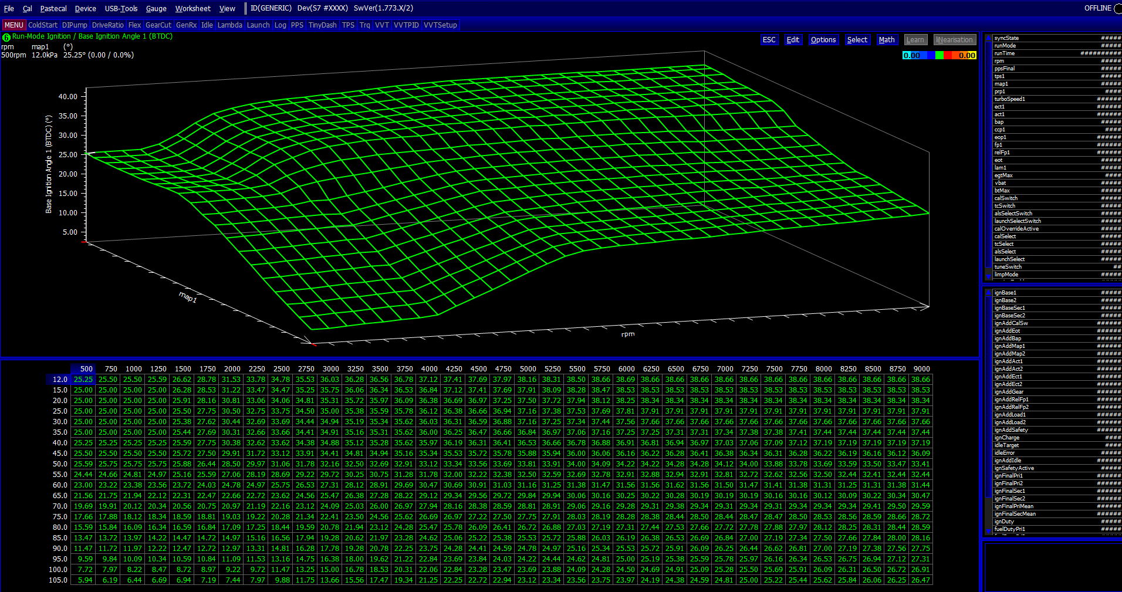Click the Select button

coord(857,40)
